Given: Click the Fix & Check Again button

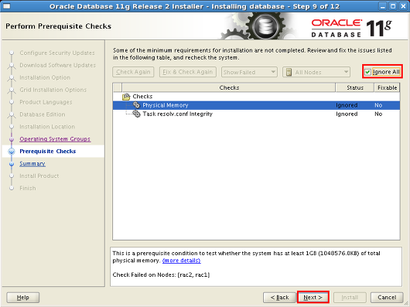Looking at the screenshot, I should 188,72.
